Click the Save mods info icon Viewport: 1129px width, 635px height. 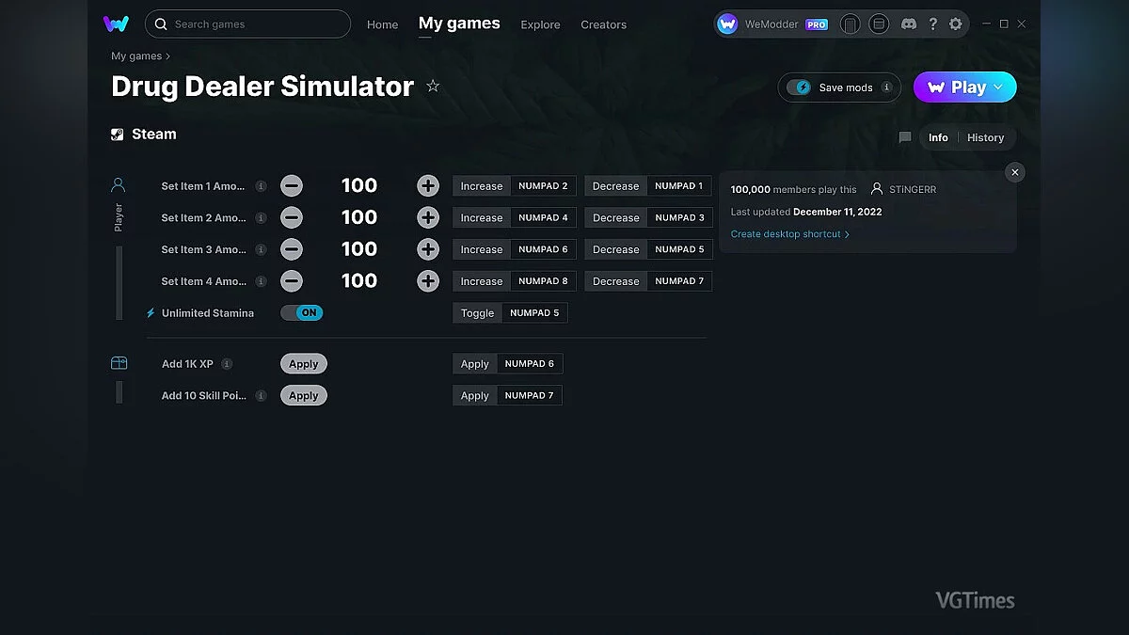pyautogui.click(x=886, y=87)
